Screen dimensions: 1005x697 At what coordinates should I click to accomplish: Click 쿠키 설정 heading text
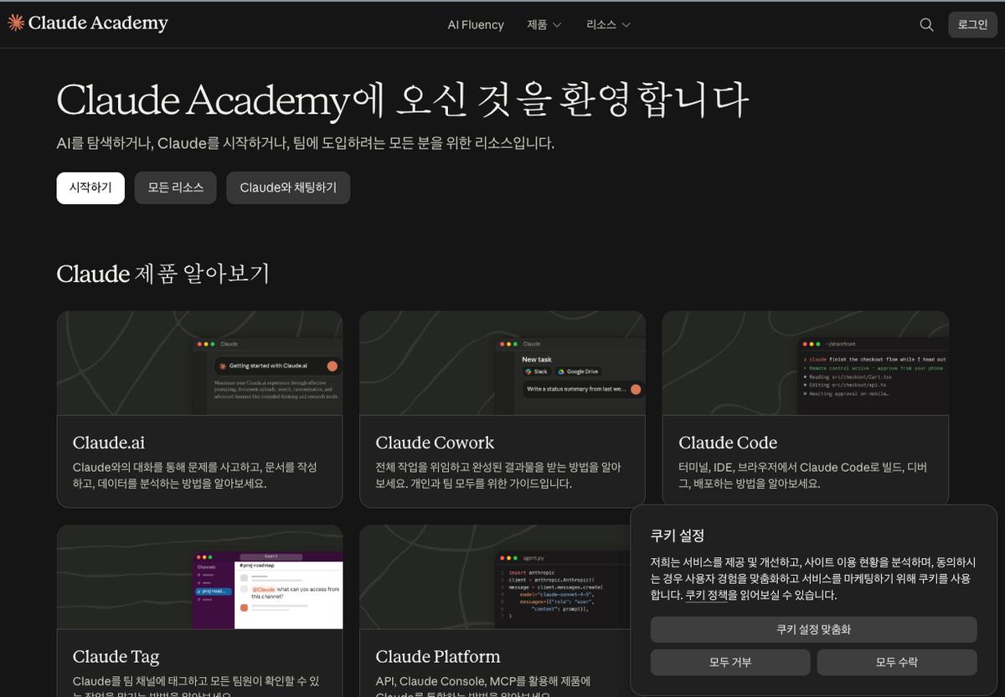(x=678, y=536)
